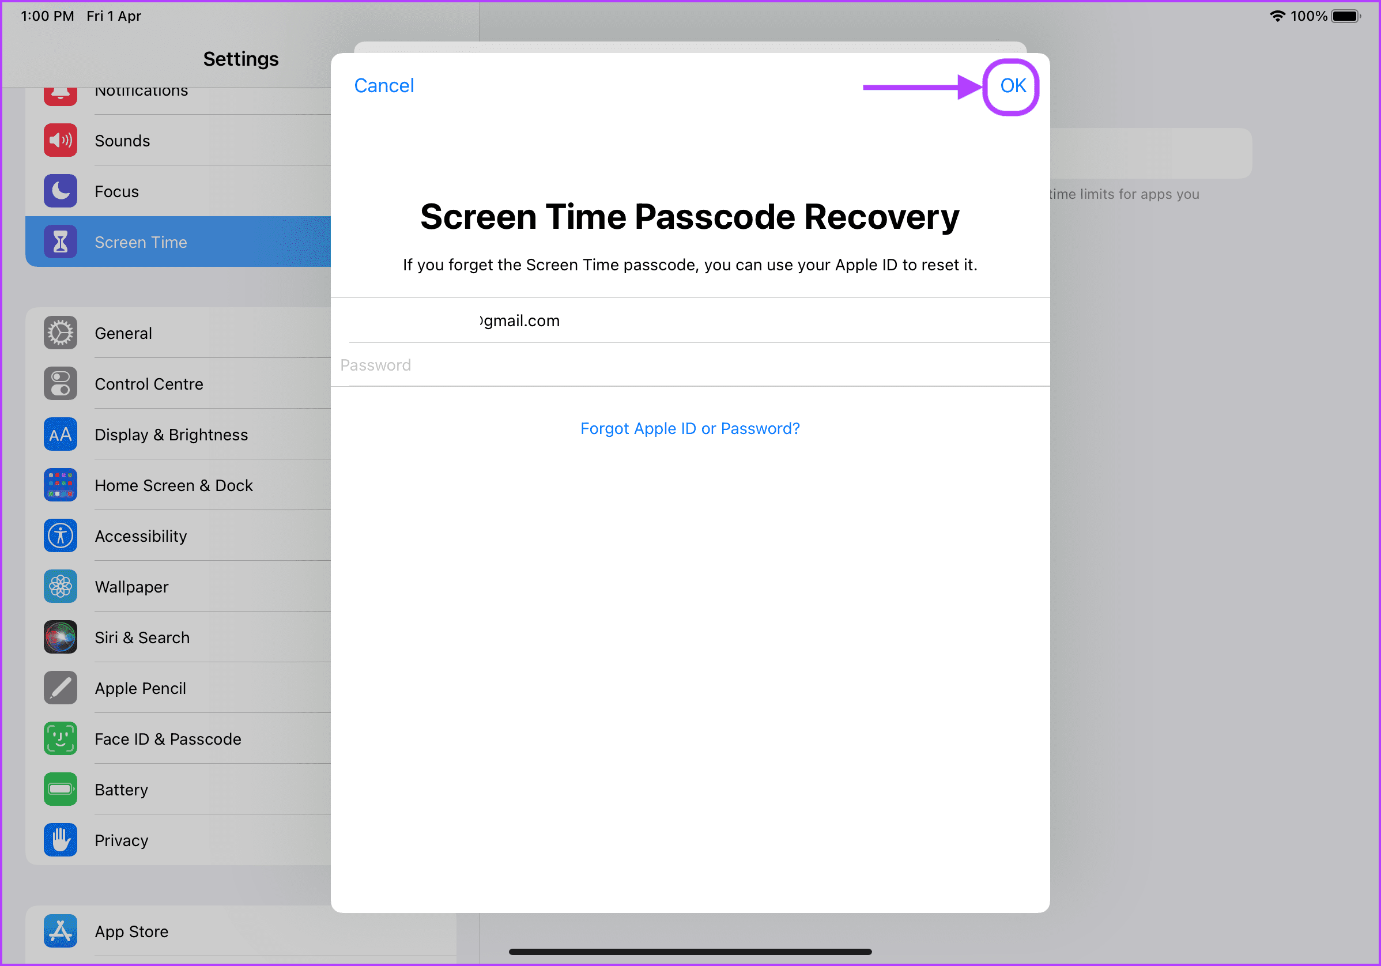Select the Password input field
Screen dimensions: 1381x966
[690, 365]
